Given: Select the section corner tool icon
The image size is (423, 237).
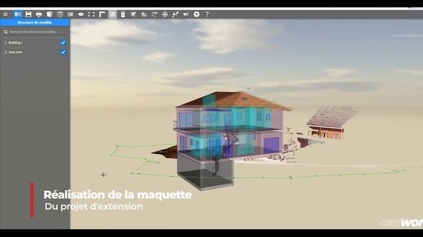Looking at the screenshot, I should (102, 14).
